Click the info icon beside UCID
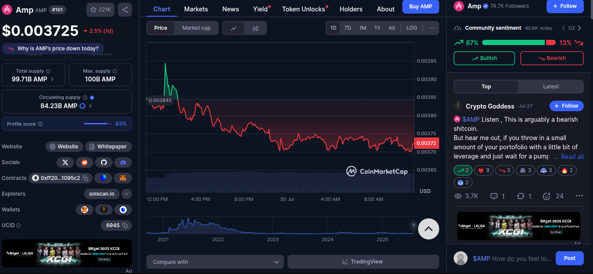This screenshot has width=593, height=274. (18, 225)
